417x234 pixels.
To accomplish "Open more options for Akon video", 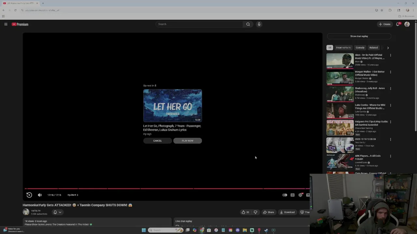I will (390, 55).
